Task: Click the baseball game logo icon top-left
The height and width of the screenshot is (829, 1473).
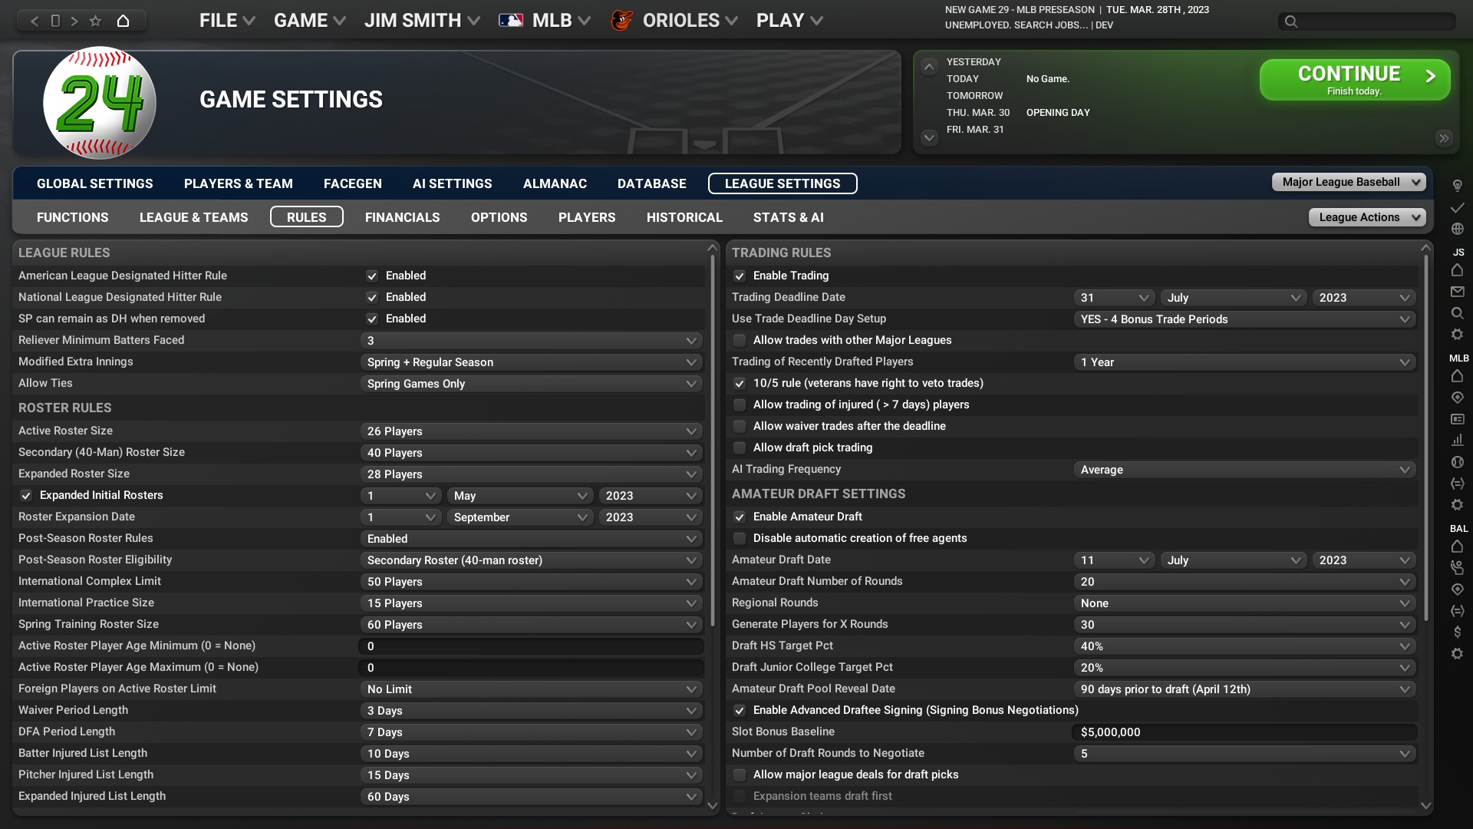Action: click(x=99, y=104)
